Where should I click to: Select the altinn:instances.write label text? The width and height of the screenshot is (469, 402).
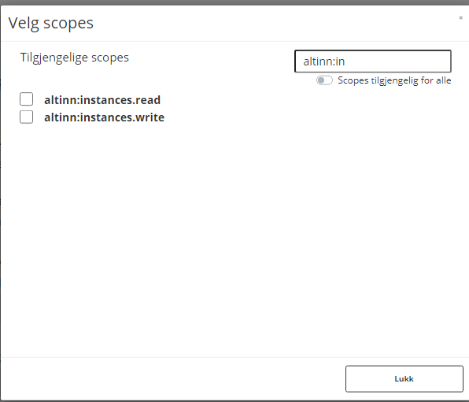(x=104, y=117)
